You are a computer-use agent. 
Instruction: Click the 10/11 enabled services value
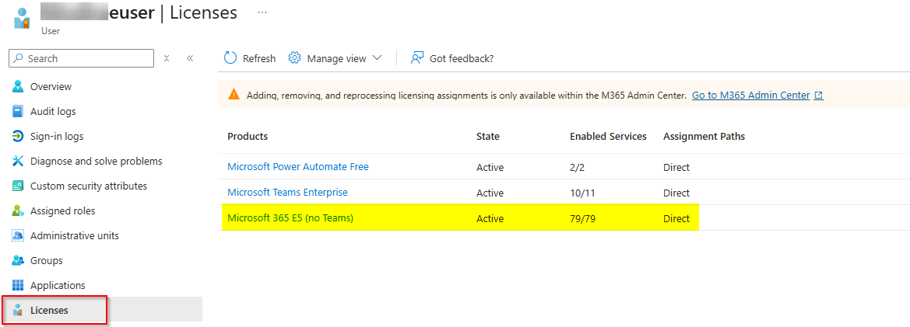pos(582,193)
